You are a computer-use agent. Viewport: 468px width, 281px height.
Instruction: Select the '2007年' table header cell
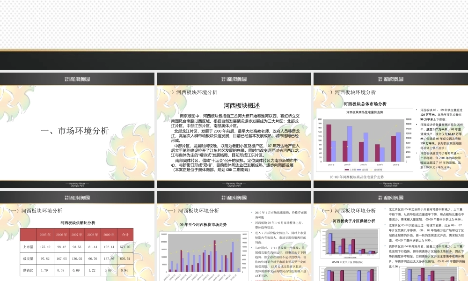click(x=77, y=235)
